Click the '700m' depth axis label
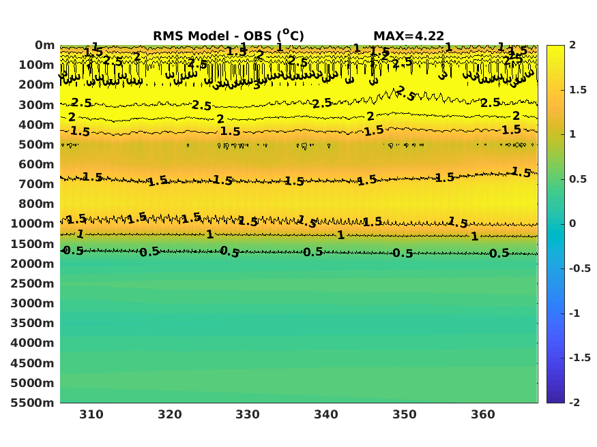597x447 pixels. pos(37,185)
